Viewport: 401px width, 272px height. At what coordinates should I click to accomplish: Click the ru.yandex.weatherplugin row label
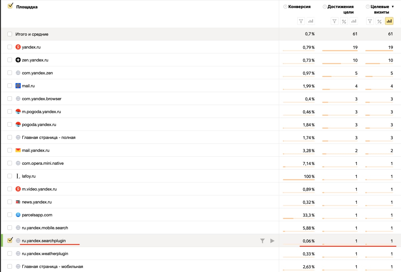coord(45,254)
